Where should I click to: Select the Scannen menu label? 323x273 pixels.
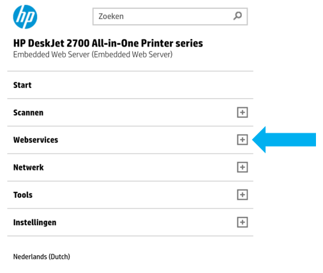[x=28, y=112]
